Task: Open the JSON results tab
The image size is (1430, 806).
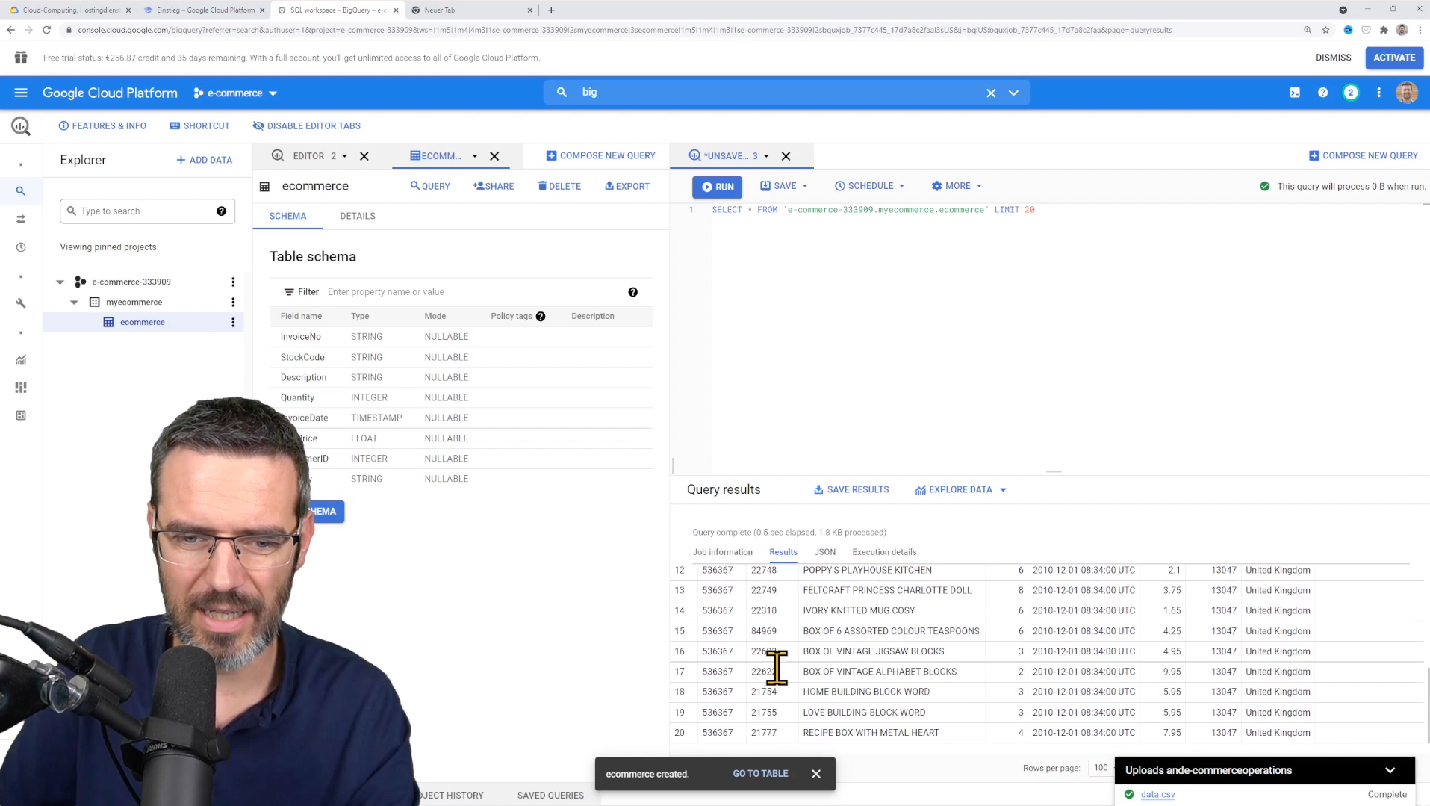Action: (825, 552)
